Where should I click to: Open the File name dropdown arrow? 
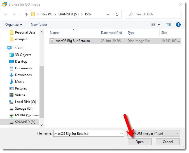(121, 134)
